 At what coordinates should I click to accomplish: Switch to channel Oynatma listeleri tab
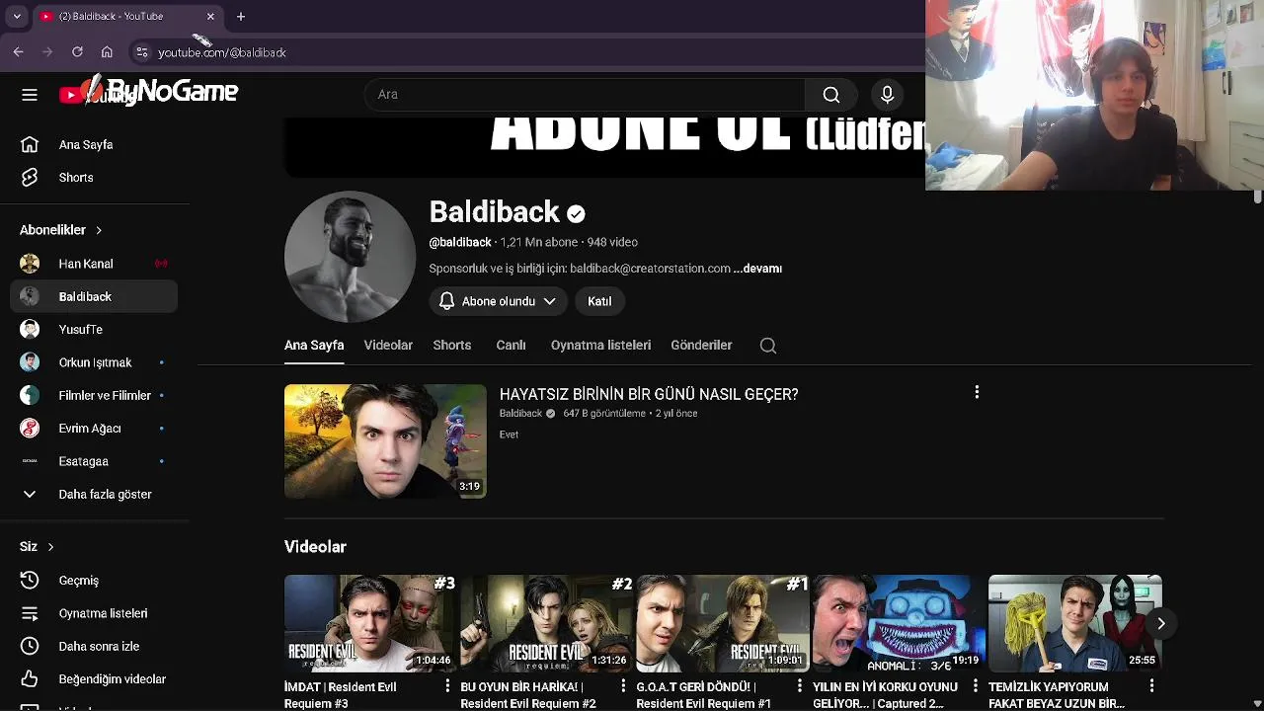(x=600, y=346)
